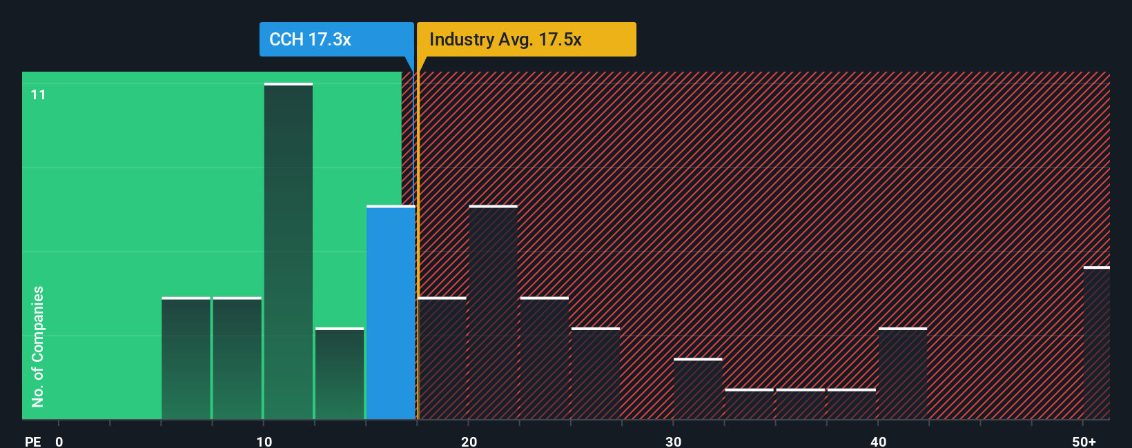Click the histogram bar between PE 25 and 27.5
1132x448 pixels.
click(x=596, y=374)
